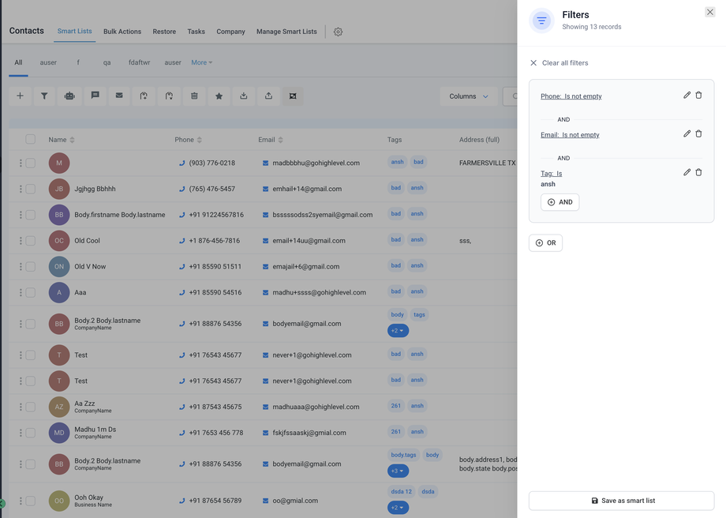726x518 pixels.
Task: Open the Manage Smart Lists tab
Action: tap(286, 32)
